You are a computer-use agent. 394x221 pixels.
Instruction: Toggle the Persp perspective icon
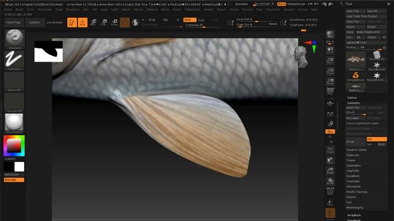click(330, 91)
